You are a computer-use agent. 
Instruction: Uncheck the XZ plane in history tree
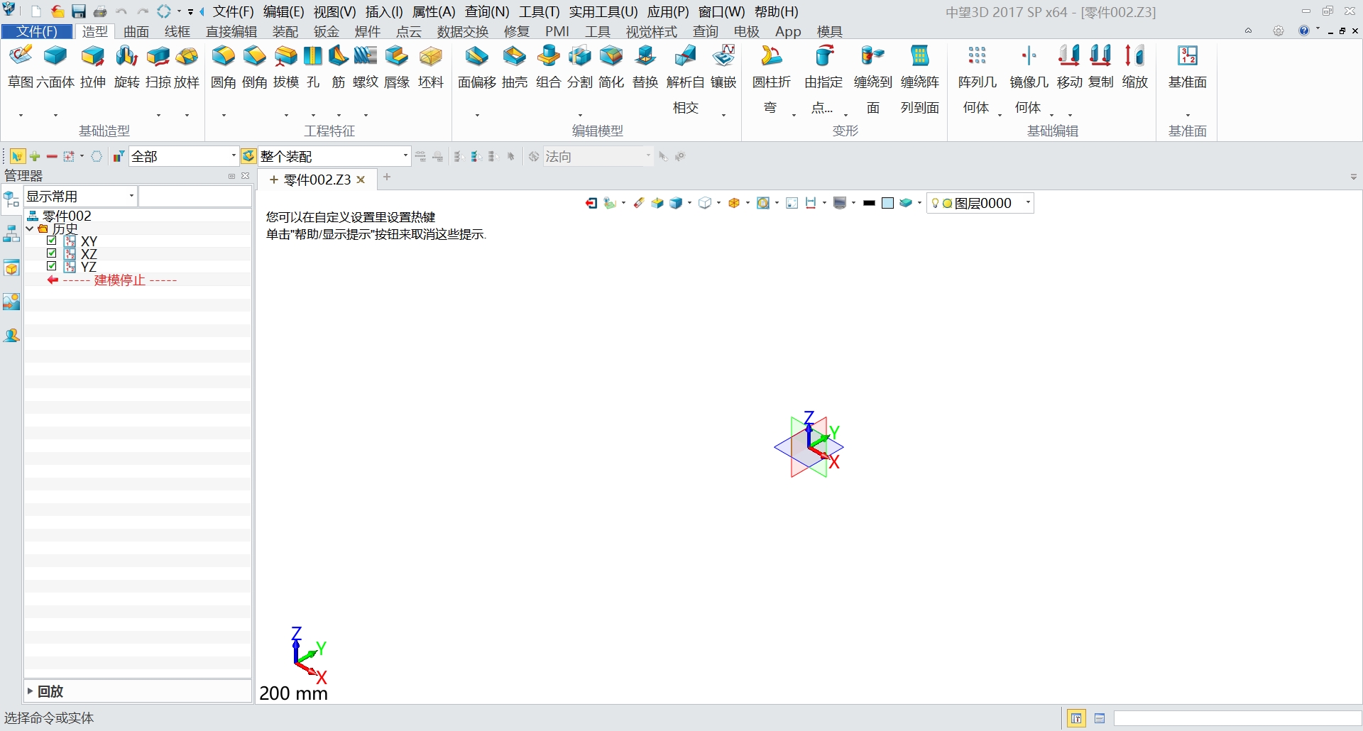click(x=52, y=253)
